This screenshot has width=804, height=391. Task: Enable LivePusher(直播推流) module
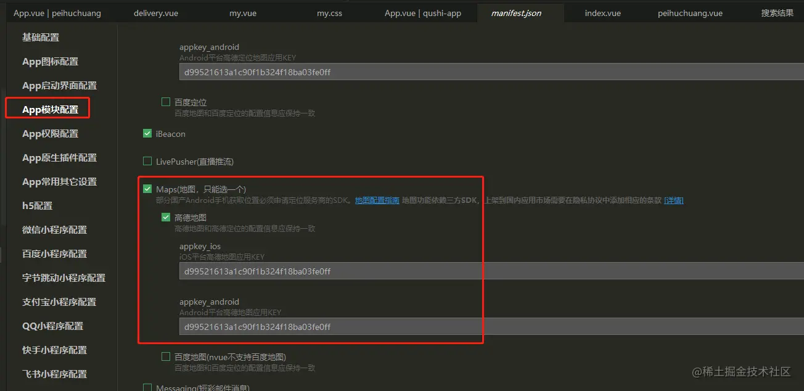pyautogui.click(x=147, y=161)
